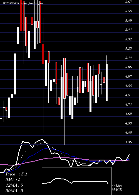Click the 4.62 price axis label
Image resolution: width=139 pixels, height=195 pixels.
point(128,114)
